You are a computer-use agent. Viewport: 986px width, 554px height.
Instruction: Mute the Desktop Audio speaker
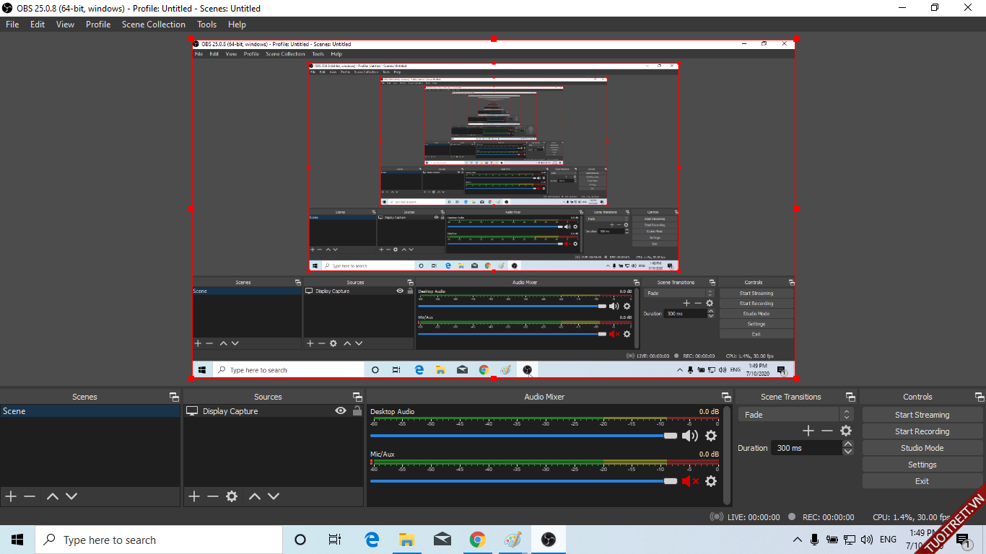690,436
